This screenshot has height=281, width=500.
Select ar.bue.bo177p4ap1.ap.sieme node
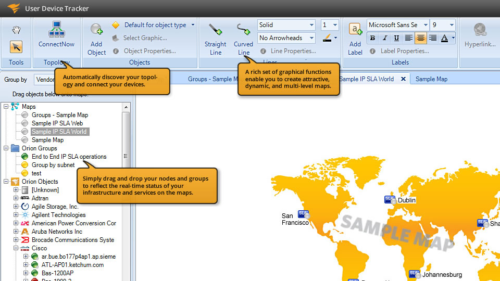pyautogui.click(x=79, y=257)
